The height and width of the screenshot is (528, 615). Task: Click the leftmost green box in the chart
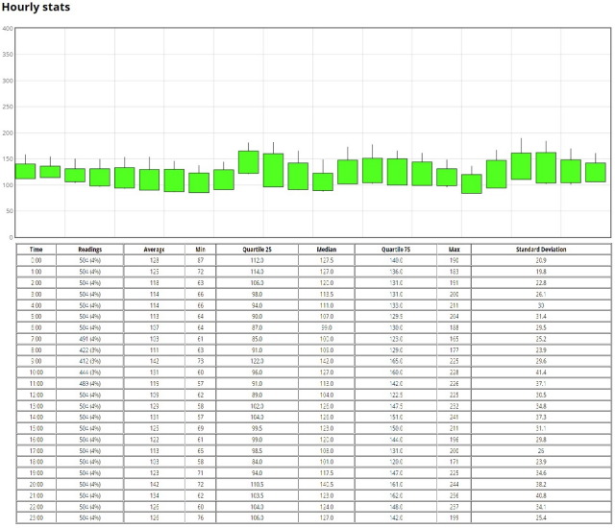pos(25,171)
